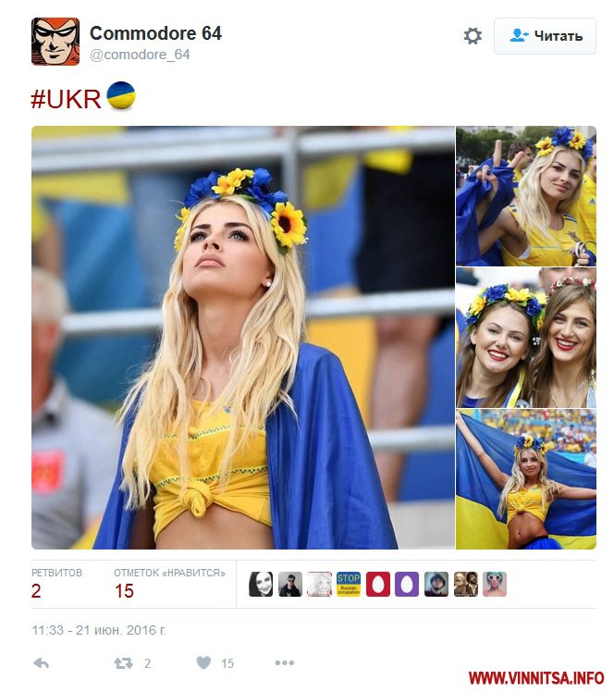The image size is (614, 692).
Task: View the Ретвитов count of 2
Action: tap(36, 591)
